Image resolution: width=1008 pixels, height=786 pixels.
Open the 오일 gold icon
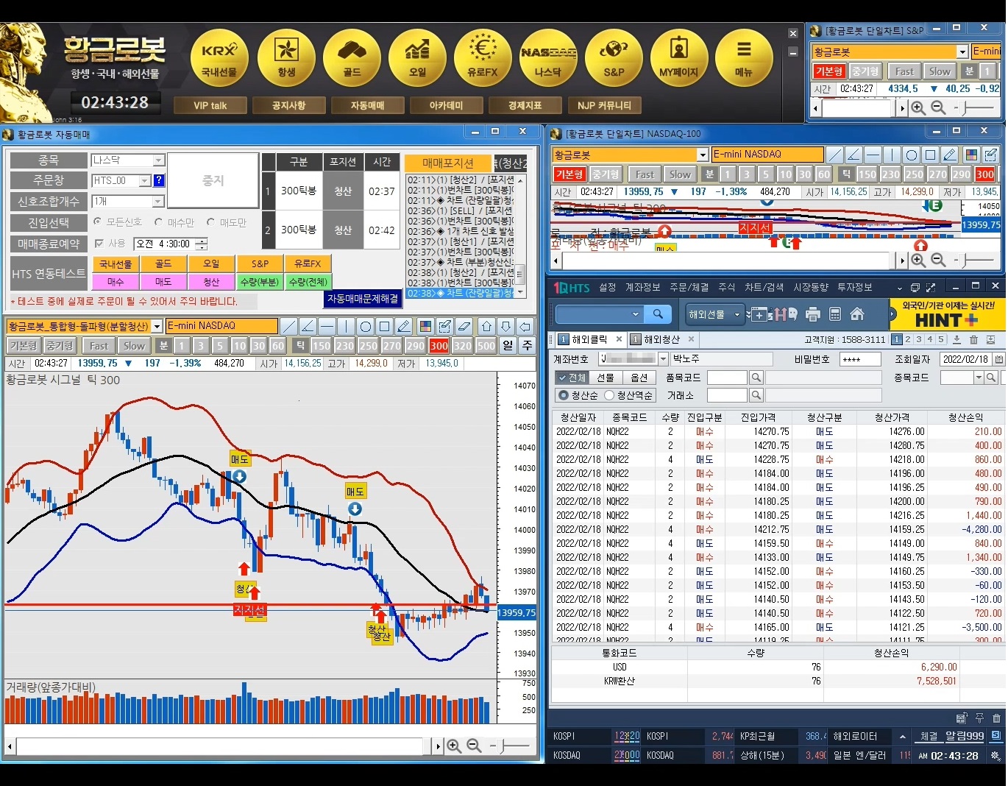tap(417, 59)
